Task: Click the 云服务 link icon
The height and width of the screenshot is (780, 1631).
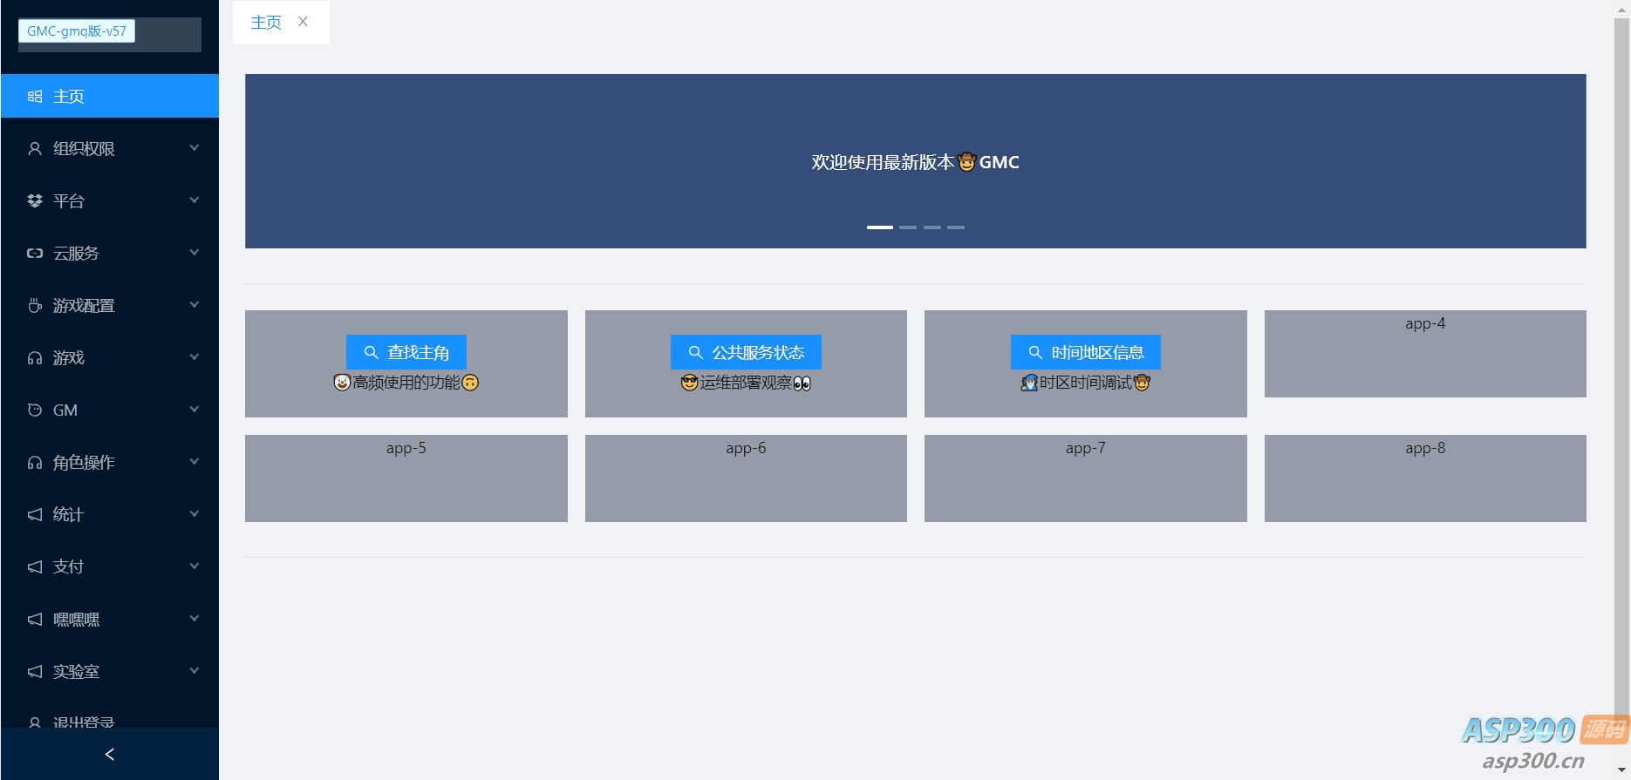Action: tap(35, 254)
